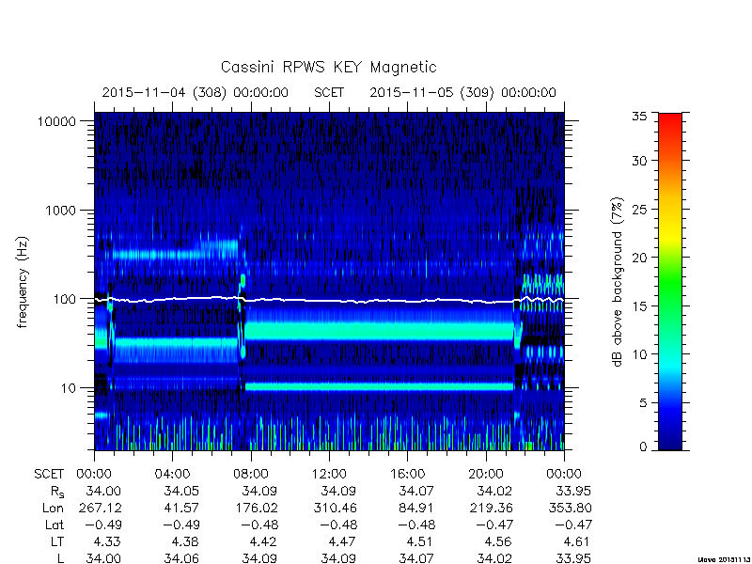Click the LT value '4.61'
Viewport: 752px width, 564px height.
[575, 542]
